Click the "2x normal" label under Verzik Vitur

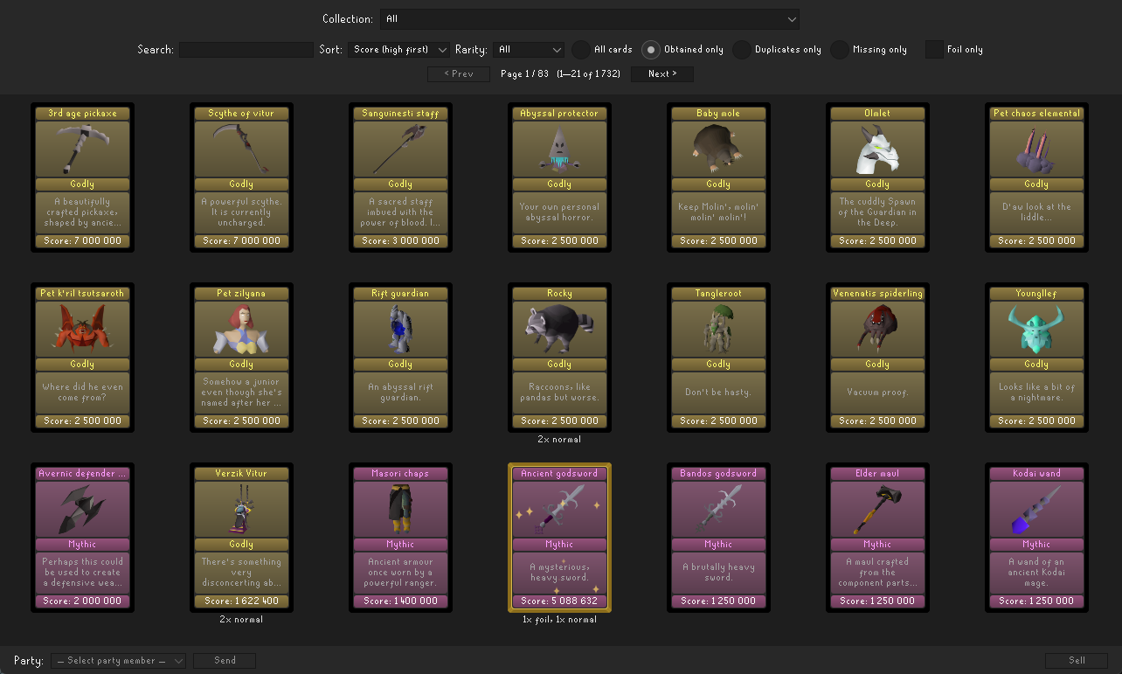[x=241, y=620]
